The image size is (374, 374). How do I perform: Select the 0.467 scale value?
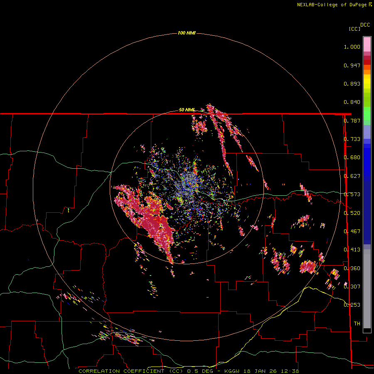click(x=352, y=231)
